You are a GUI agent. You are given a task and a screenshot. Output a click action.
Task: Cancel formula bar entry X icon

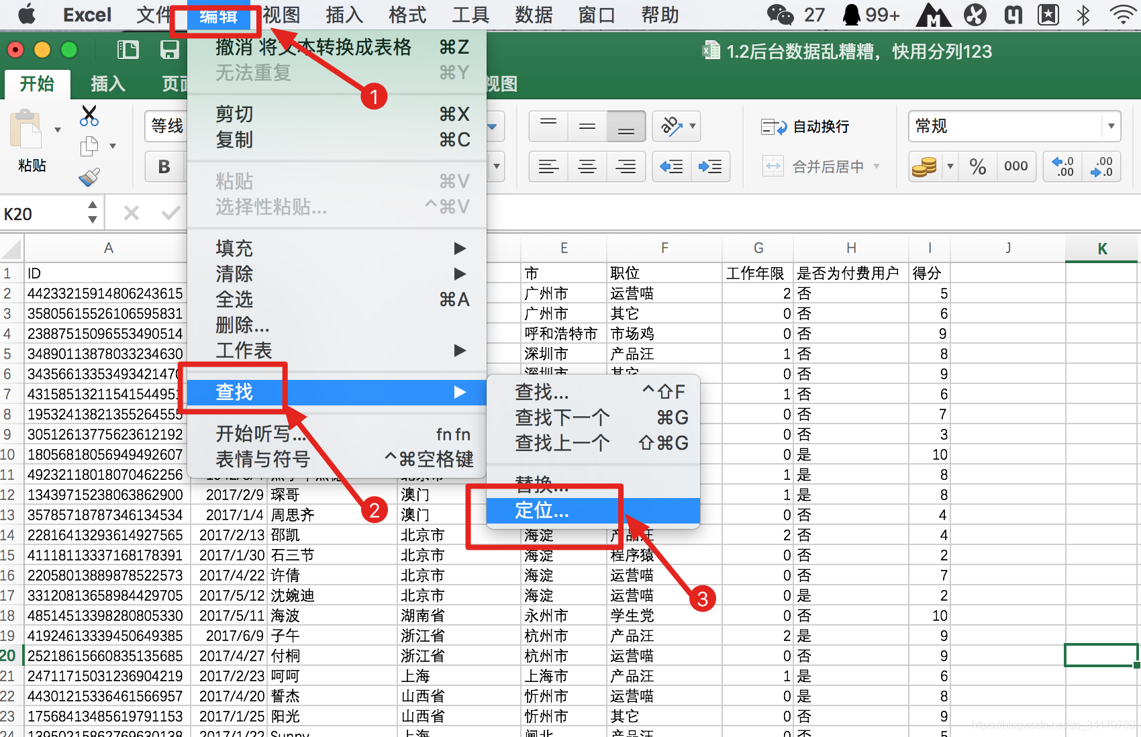[132, 213]
